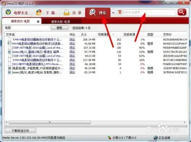Click file icon of 2011年MTV电影颁奖典礼 row
This screenshot has width=191, height=142.
pyautogui.click(x=10, y=64)
